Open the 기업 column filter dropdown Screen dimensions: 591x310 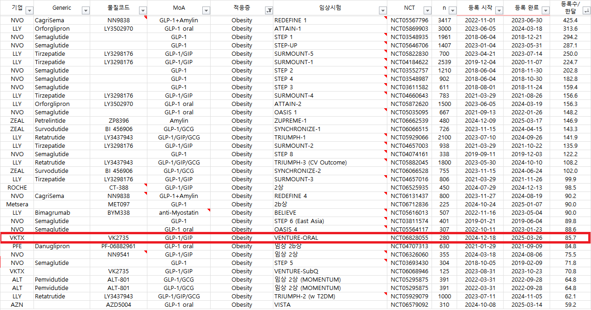point(29,11)
